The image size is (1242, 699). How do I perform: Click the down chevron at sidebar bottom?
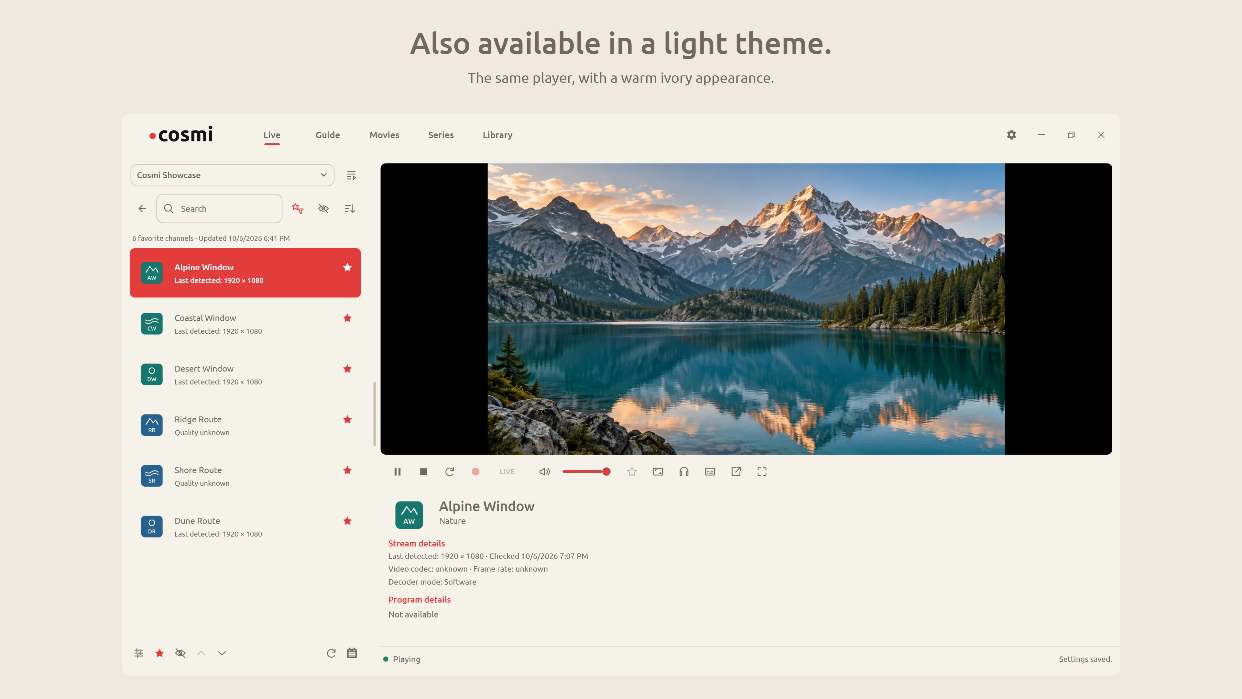(222, 653)
